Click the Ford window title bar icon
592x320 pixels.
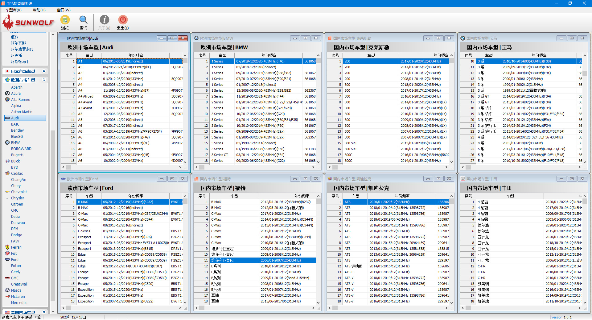63,179
